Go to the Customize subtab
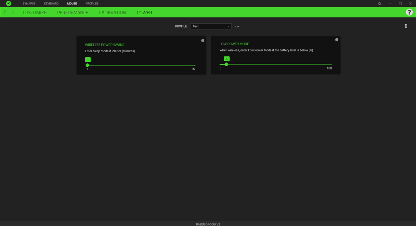The width and height of the screenshot is (416, 226). pos(34,13)
